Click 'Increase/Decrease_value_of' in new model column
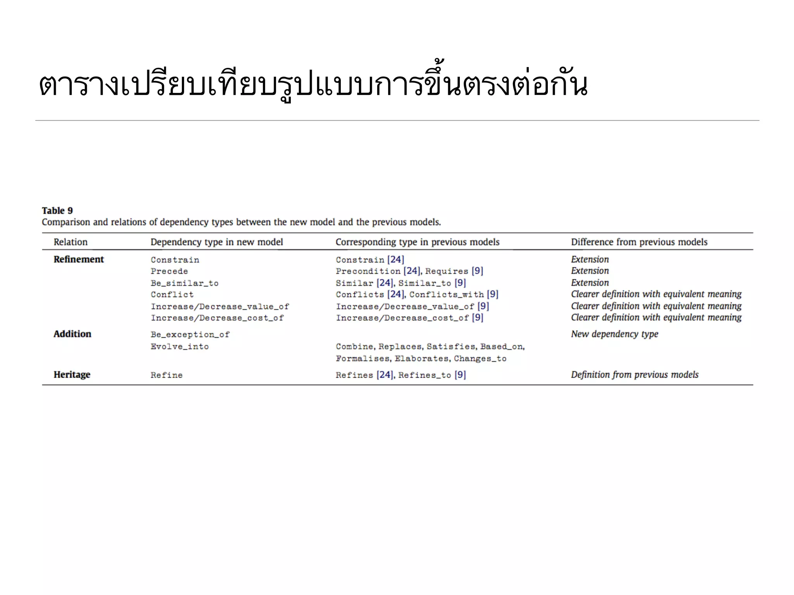794x595 pixels. click(220, 306)
